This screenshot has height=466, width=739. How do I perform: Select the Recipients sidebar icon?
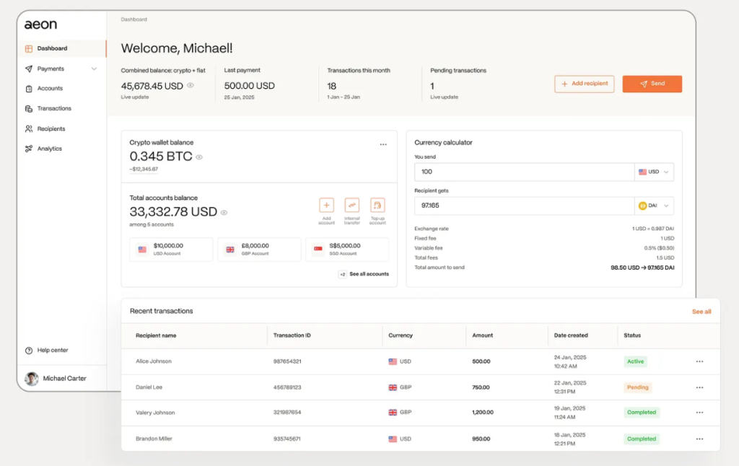tap(28, 128)
